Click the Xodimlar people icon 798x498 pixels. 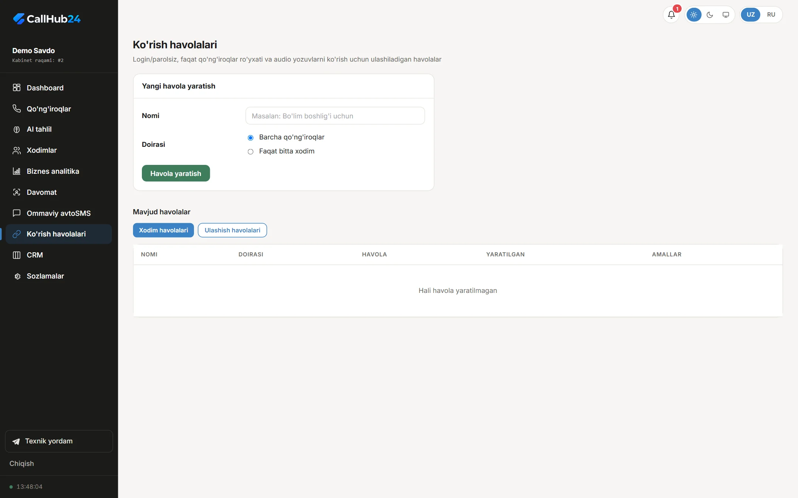pos(17,150)
